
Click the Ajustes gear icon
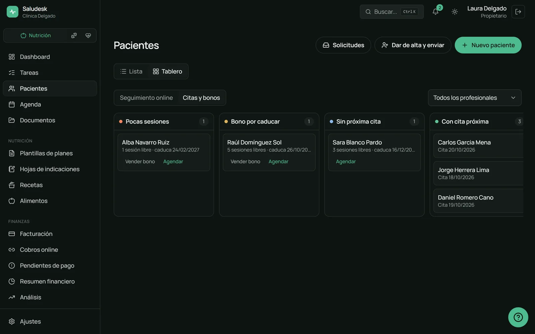tap(12, 321)
